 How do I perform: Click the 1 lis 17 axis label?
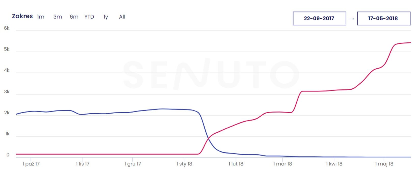tap(83, 164)
